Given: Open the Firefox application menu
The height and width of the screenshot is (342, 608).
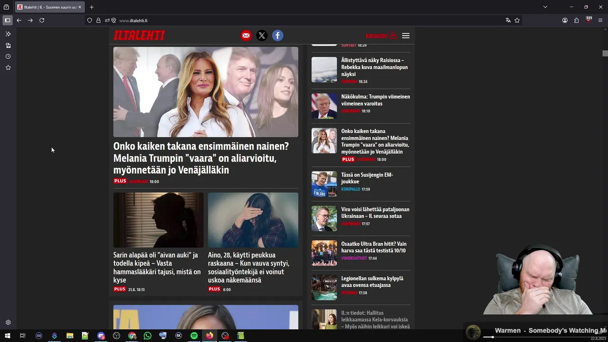Looking at the screenshot, I should [600, 20].
